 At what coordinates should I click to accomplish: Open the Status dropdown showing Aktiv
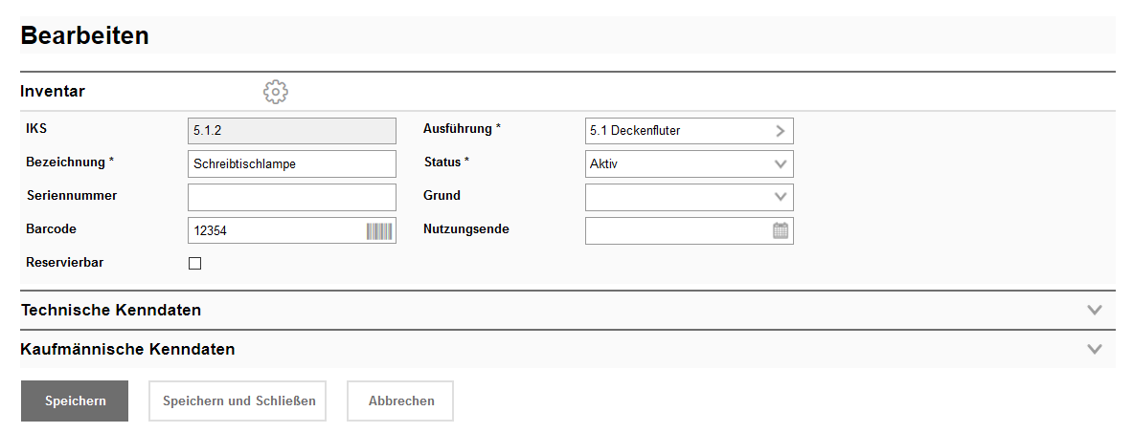689,164
